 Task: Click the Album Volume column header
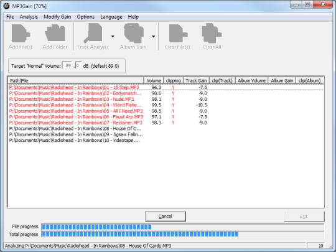point(251,80)
